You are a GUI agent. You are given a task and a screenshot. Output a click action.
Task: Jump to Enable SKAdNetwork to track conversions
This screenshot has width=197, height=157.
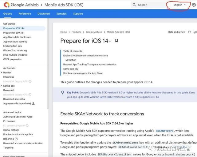pos(86,55)
